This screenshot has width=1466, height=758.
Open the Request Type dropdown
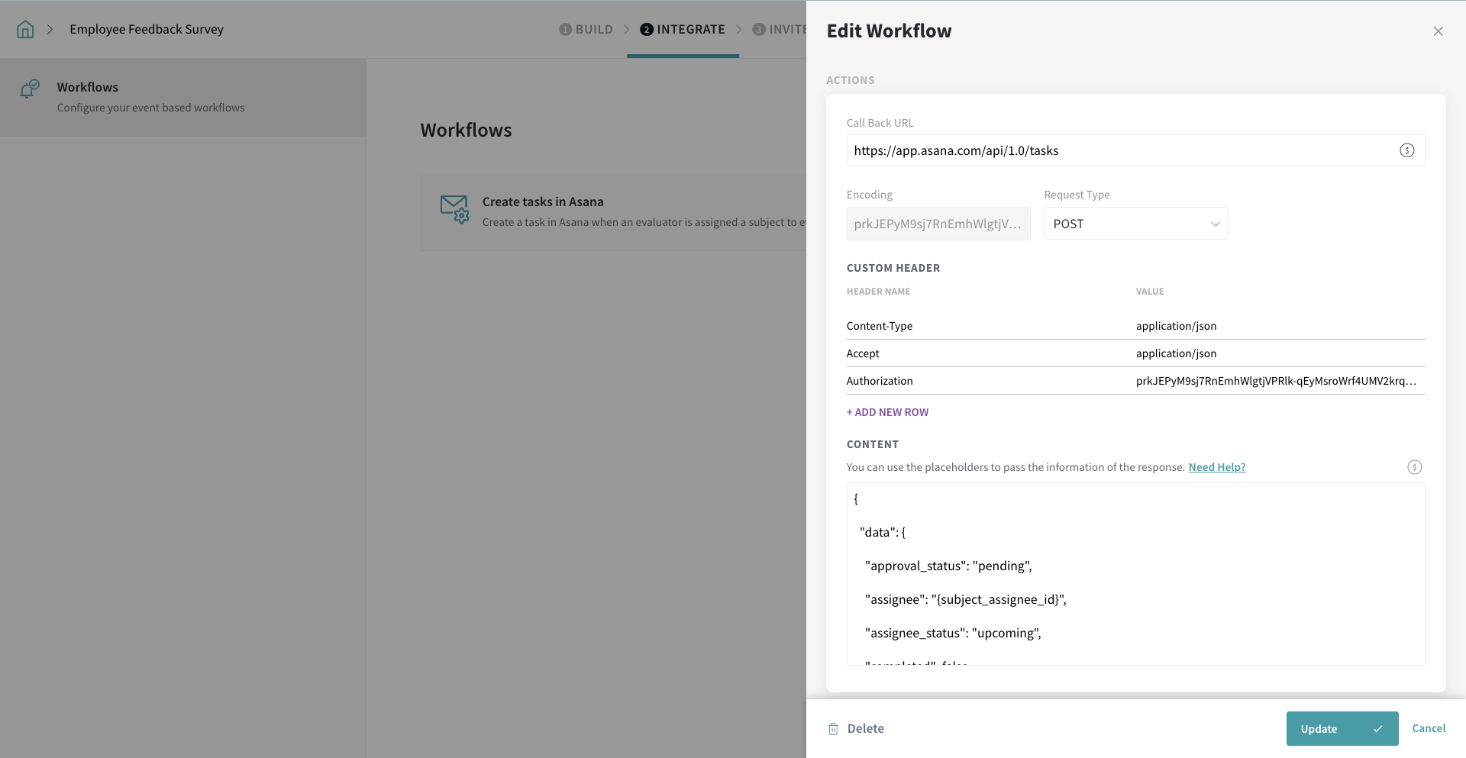tap(1135, 224)
